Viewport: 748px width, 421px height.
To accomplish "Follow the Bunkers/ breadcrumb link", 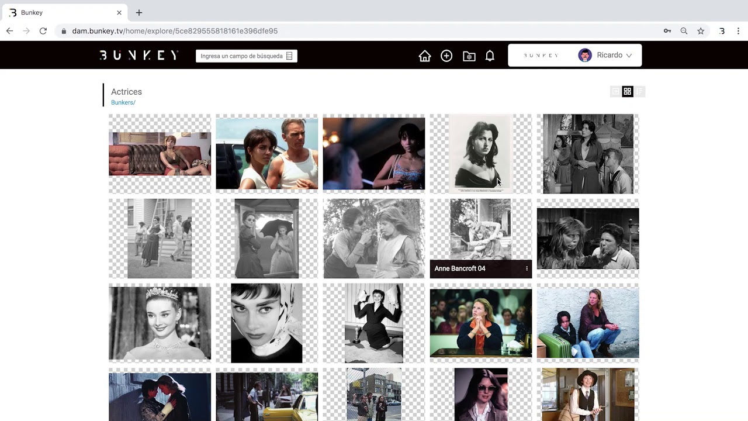I will [123, 102].
